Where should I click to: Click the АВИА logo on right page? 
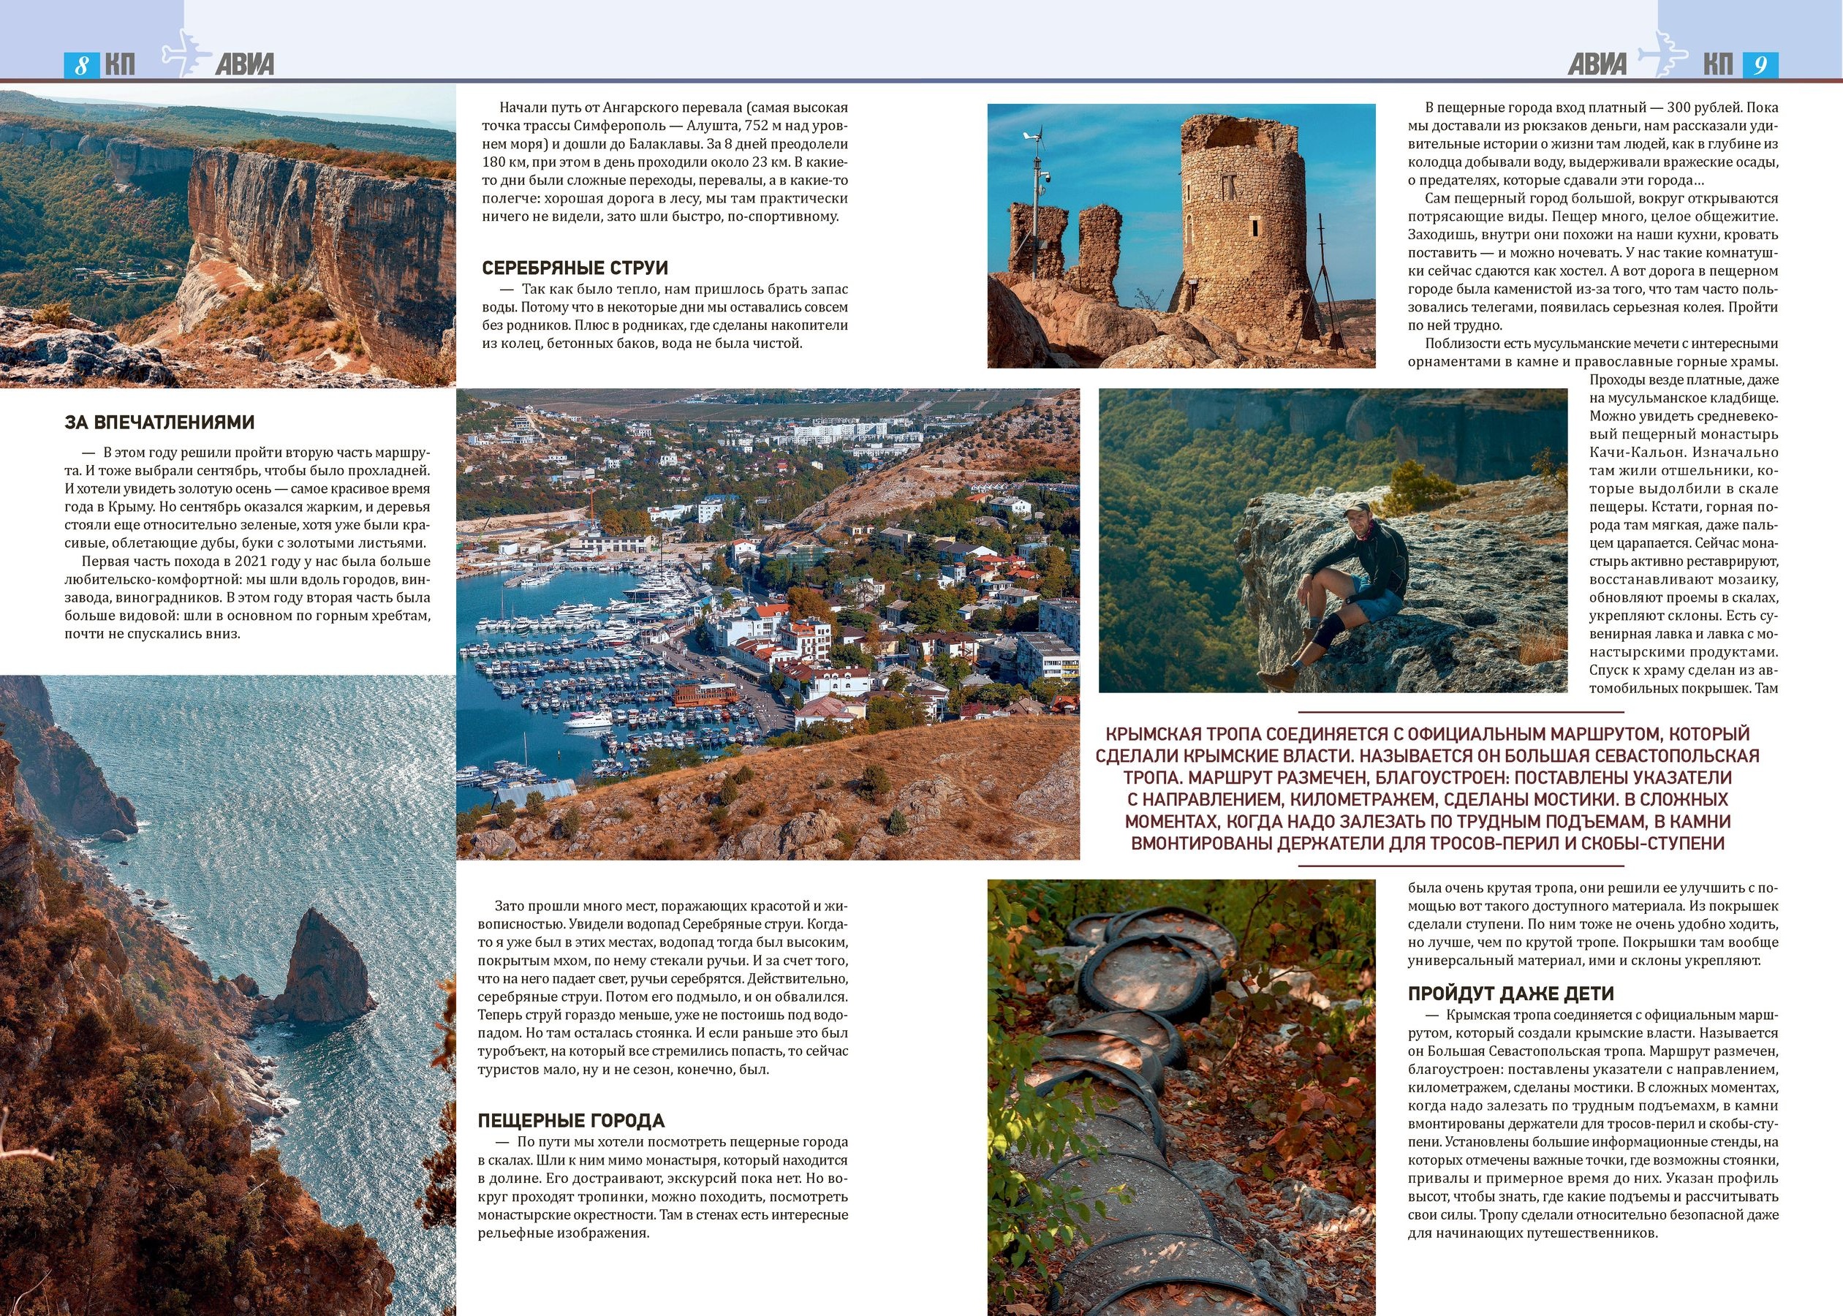pos(1597,65)
